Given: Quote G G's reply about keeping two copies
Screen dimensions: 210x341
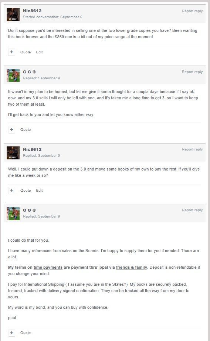Looking at the screenshot, I should (26, 130).
